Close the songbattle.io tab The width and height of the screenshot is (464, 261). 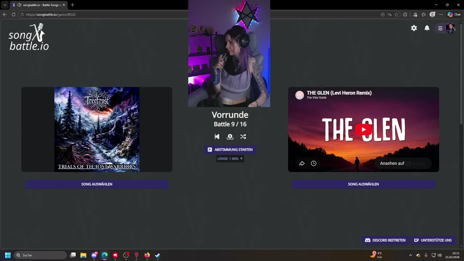coord(64,5)
